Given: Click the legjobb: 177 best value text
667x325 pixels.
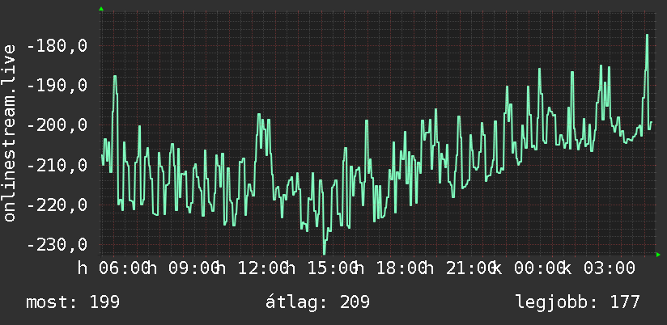Looking at the screenshot, I should pyautogui.click(x=578, y=302).
